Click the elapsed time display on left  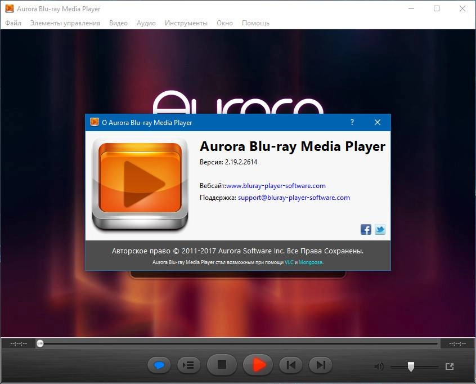coord(19,343)
